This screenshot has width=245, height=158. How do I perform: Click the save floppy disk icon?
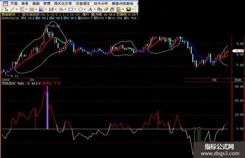coord(128,10)
